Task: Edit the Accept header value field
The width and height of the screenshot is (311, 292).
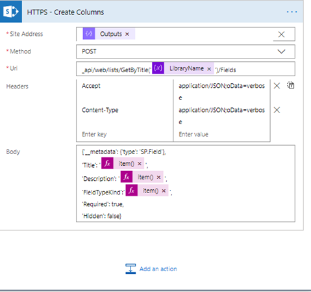Action: coord(221,92)
